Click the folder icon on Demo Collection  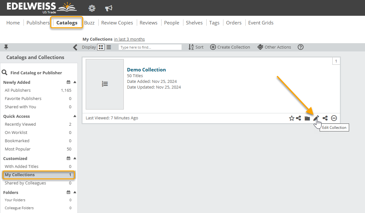(307, 118)
